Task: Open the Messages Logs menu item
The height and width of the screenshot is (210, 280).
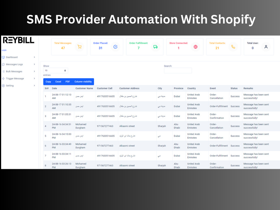Action: [x=18, y=64]
